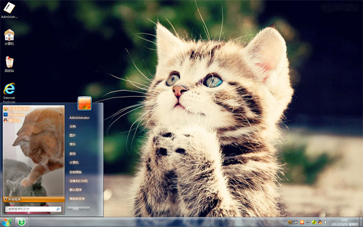Viewport: 363px width, 227px height.
Task: Click the 关机 shut down button
Action: 76,209
